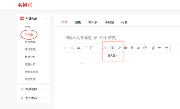The image size is (180, 109).
Task: Switch to the 文章 tab
Action: pos(64,22)
